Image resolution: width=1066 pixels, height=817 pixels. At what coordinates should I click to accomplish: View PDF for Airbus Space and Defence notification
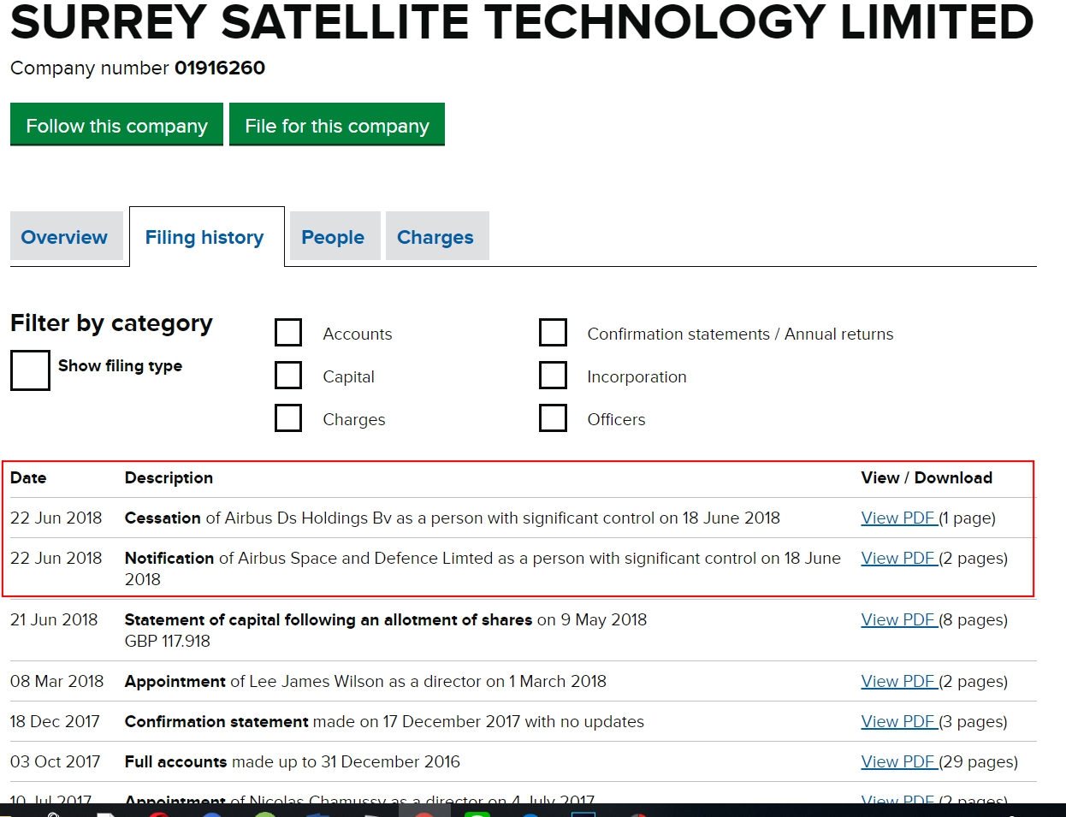[898, 559]
